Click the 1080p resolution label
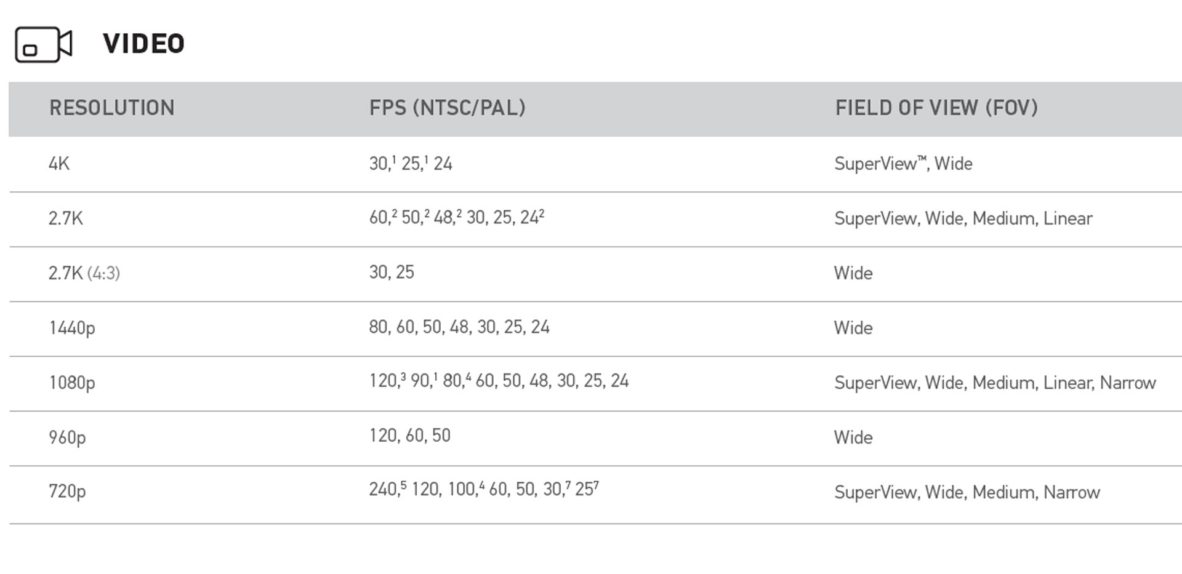Viewport: 1182px width, 574px height. (x=72, y=383)
